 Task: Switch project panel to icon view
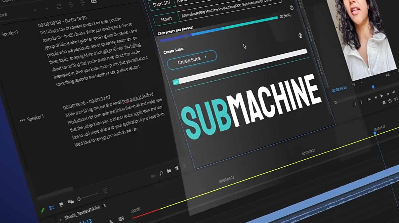[61, 205]
